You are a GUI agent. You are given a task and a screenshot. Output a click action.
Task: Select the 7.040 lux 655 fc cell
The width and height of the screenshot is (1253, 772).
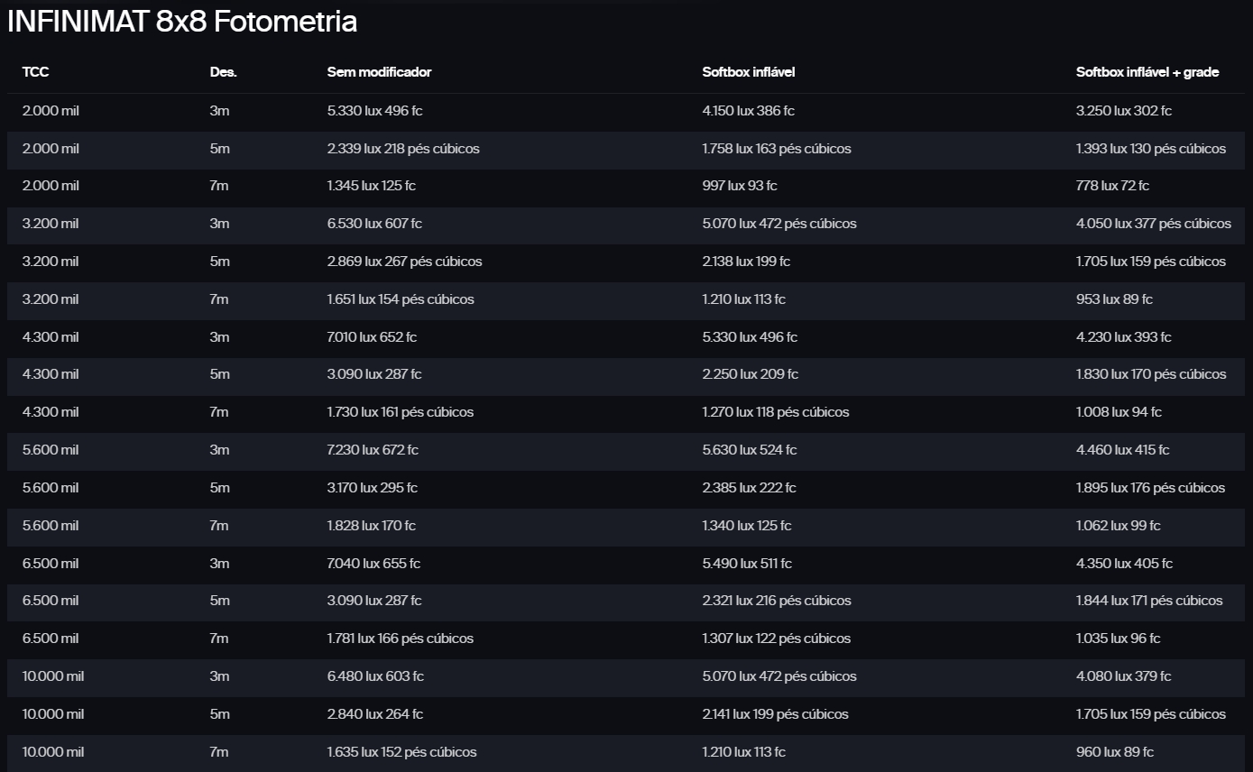point(373,564)
